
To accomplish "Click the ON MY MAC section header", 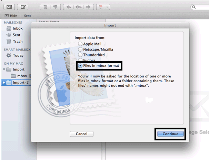I will pos(13,64).
